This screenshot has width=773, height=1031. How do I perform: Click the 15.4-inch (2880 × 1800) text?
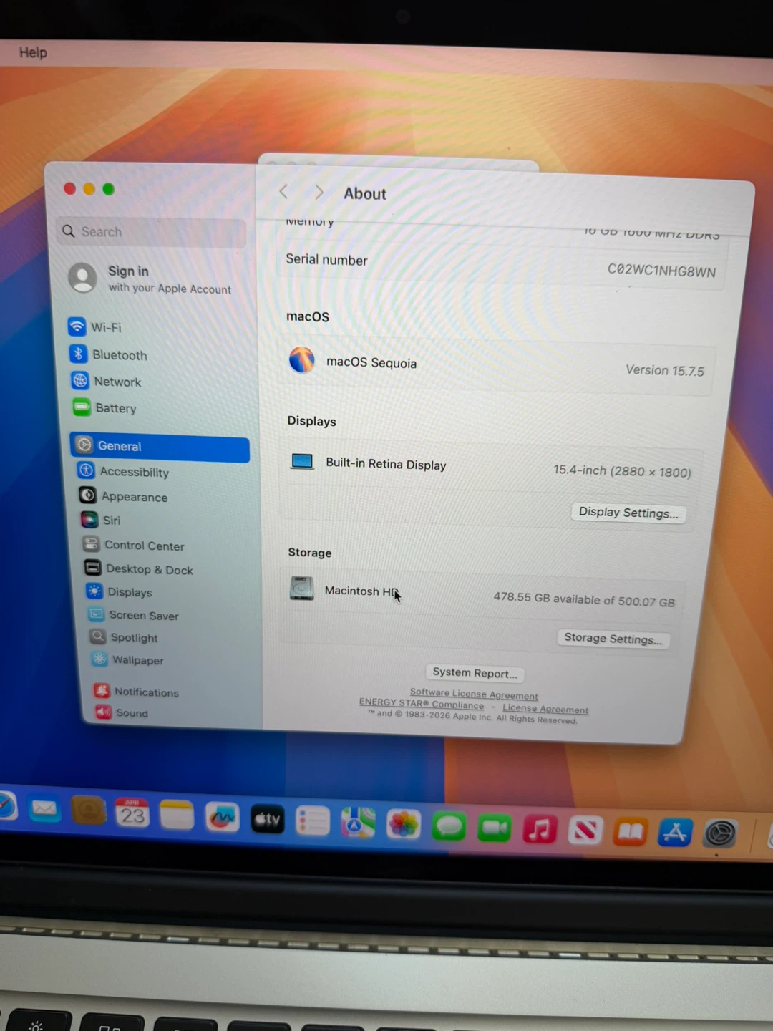pos(622,471)
